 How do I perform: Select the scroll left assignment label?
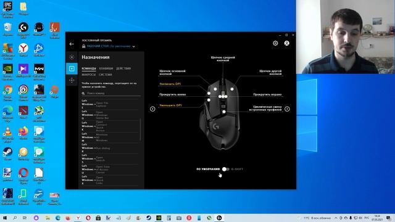click(173, 94)
